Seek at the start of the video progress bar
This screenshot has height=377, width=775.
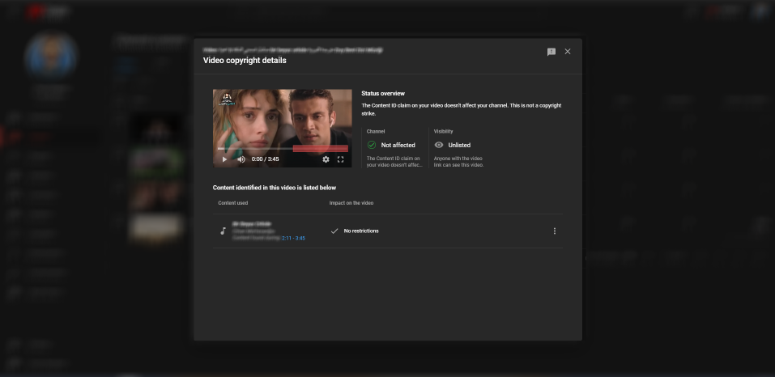click(218, 149)
